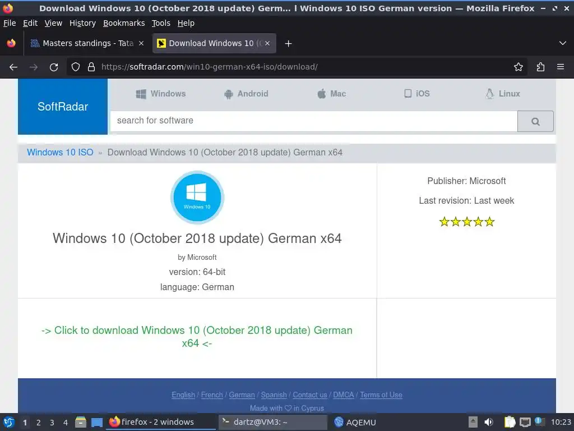Follow the Windows 10 ISO breadcrumb link
The width and height of the screenshot is (574, 431).
tap(60, 153)
